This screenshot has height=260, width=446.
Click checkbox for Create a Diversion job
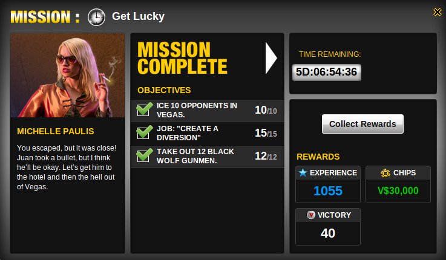(x=144, y=132)
